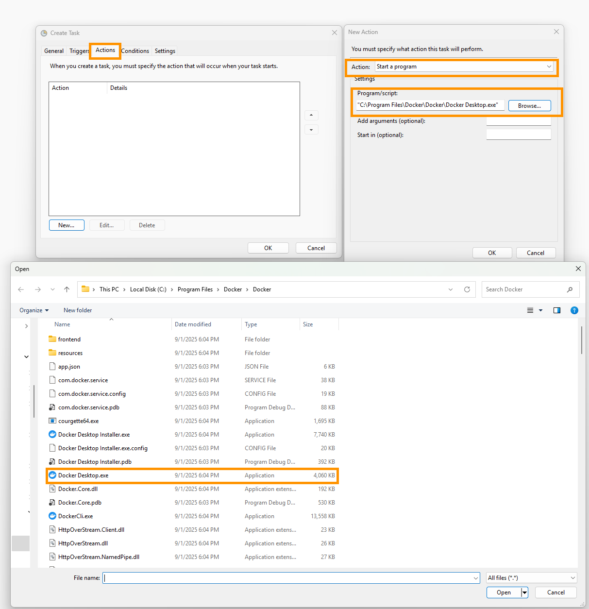
Task: Click the Open button in file dialog
Action: 504,592
